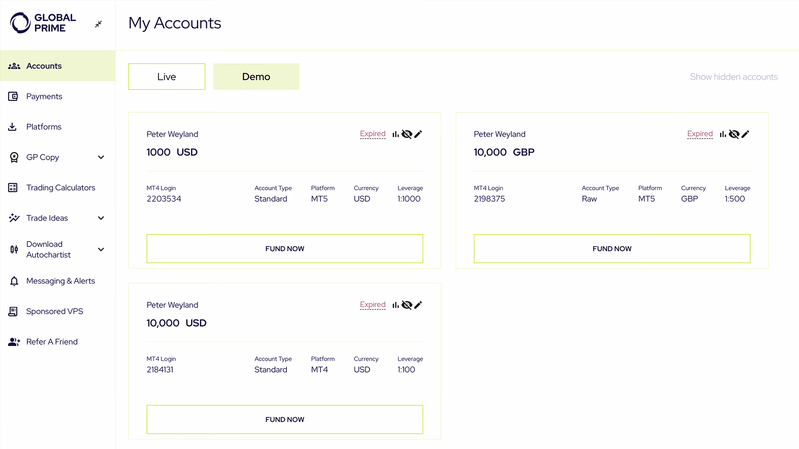Click Show hidden accounts link
799x449 pixels.
734,77
